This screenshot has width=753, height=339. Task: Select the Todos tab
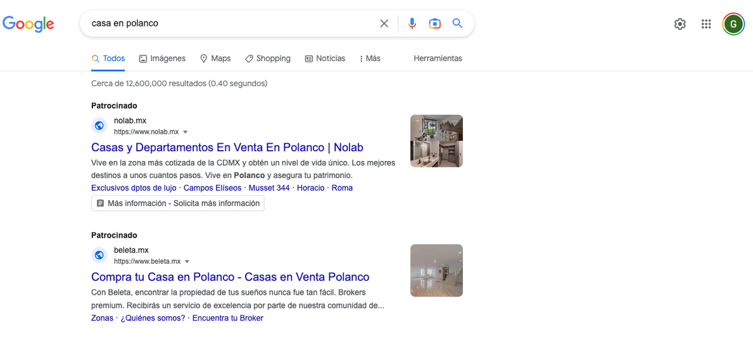coord(108,58)
